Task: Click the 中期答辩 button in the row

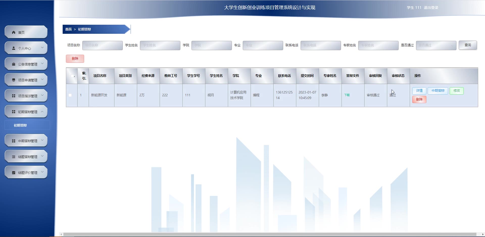Action: point(438,91)
